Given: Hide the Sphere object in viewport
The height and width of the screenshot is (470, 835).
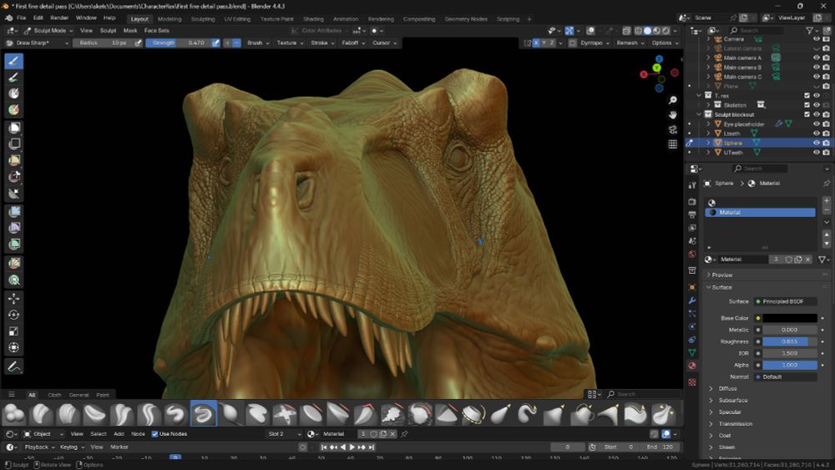Looking at the screenshot, I should click(x=817, y=143).
